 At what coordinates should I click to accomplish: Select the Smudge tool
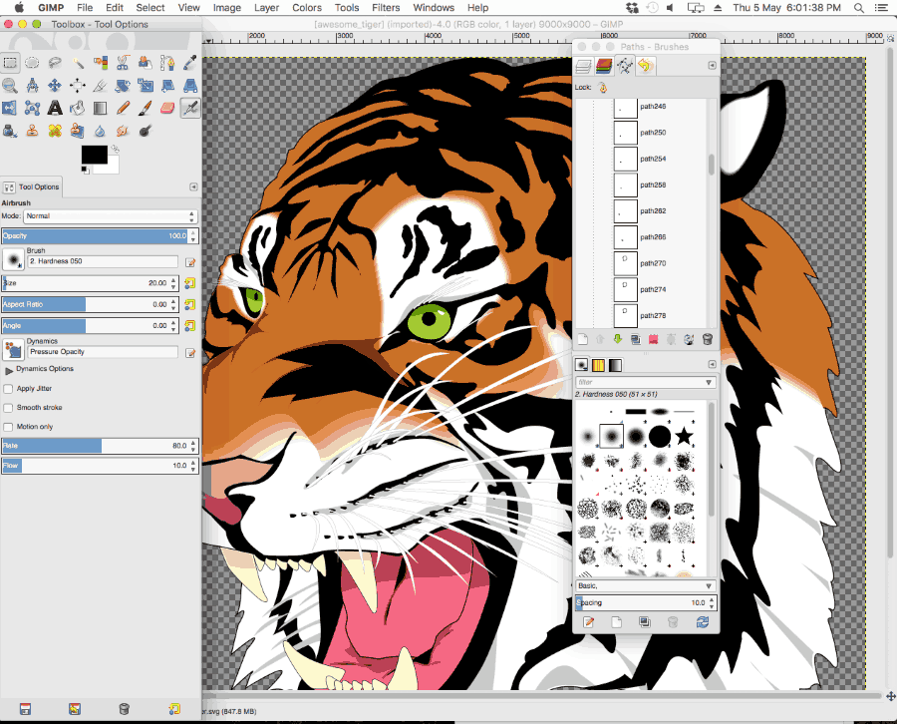123,131
